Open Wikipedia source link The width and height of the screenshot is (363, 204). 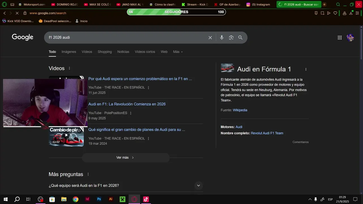(240, 110)
